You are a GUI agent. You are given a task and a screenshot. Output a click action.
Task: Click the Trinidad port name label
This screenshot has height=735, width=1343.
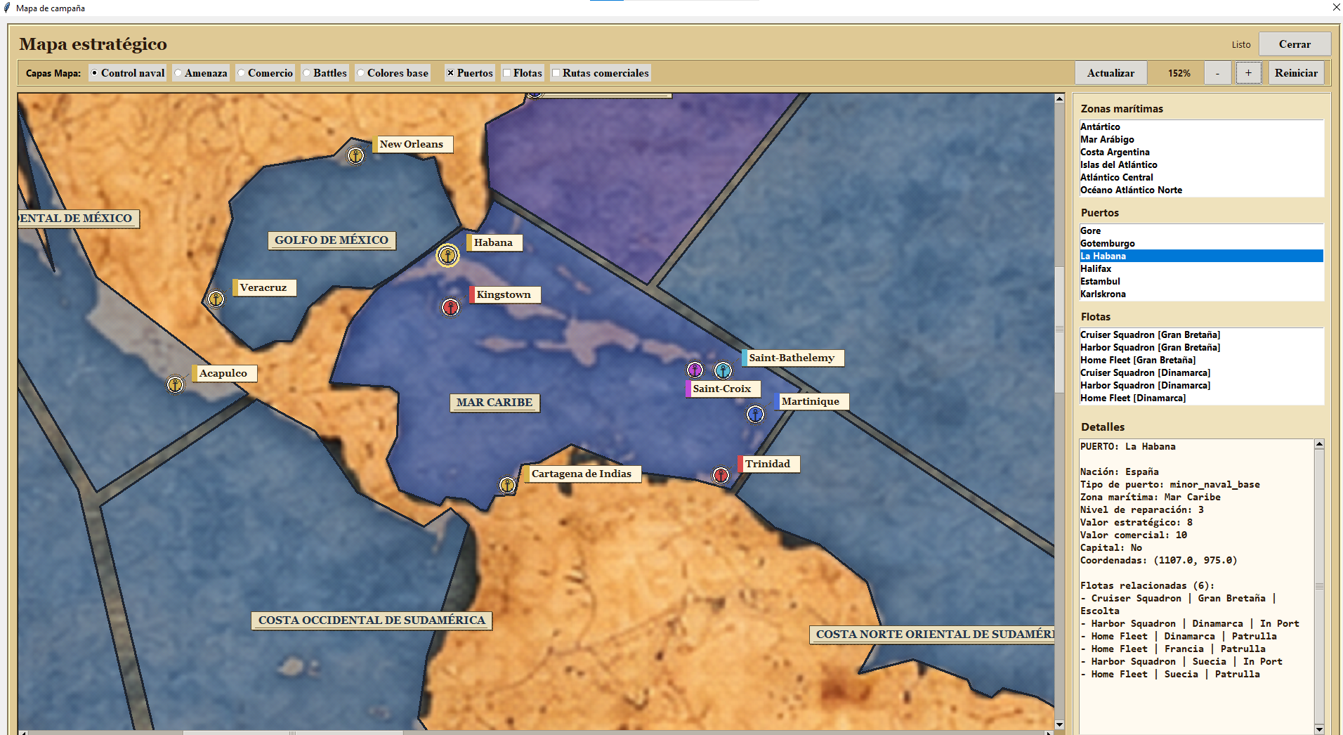click(x=768, y=464)
